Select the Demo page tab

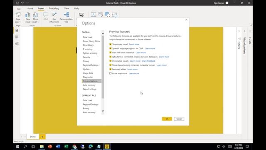click(x=33, y=137)
